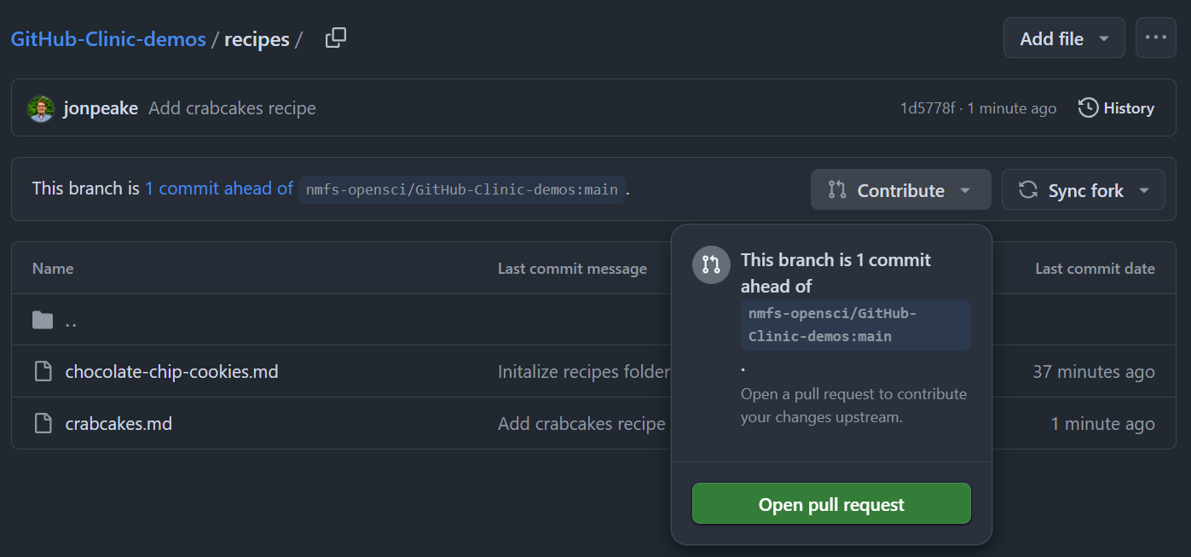The height and width of the screenshot is (557, 1191).
Task: Expand the Add file dropdown
Action: pos(1064,38)
